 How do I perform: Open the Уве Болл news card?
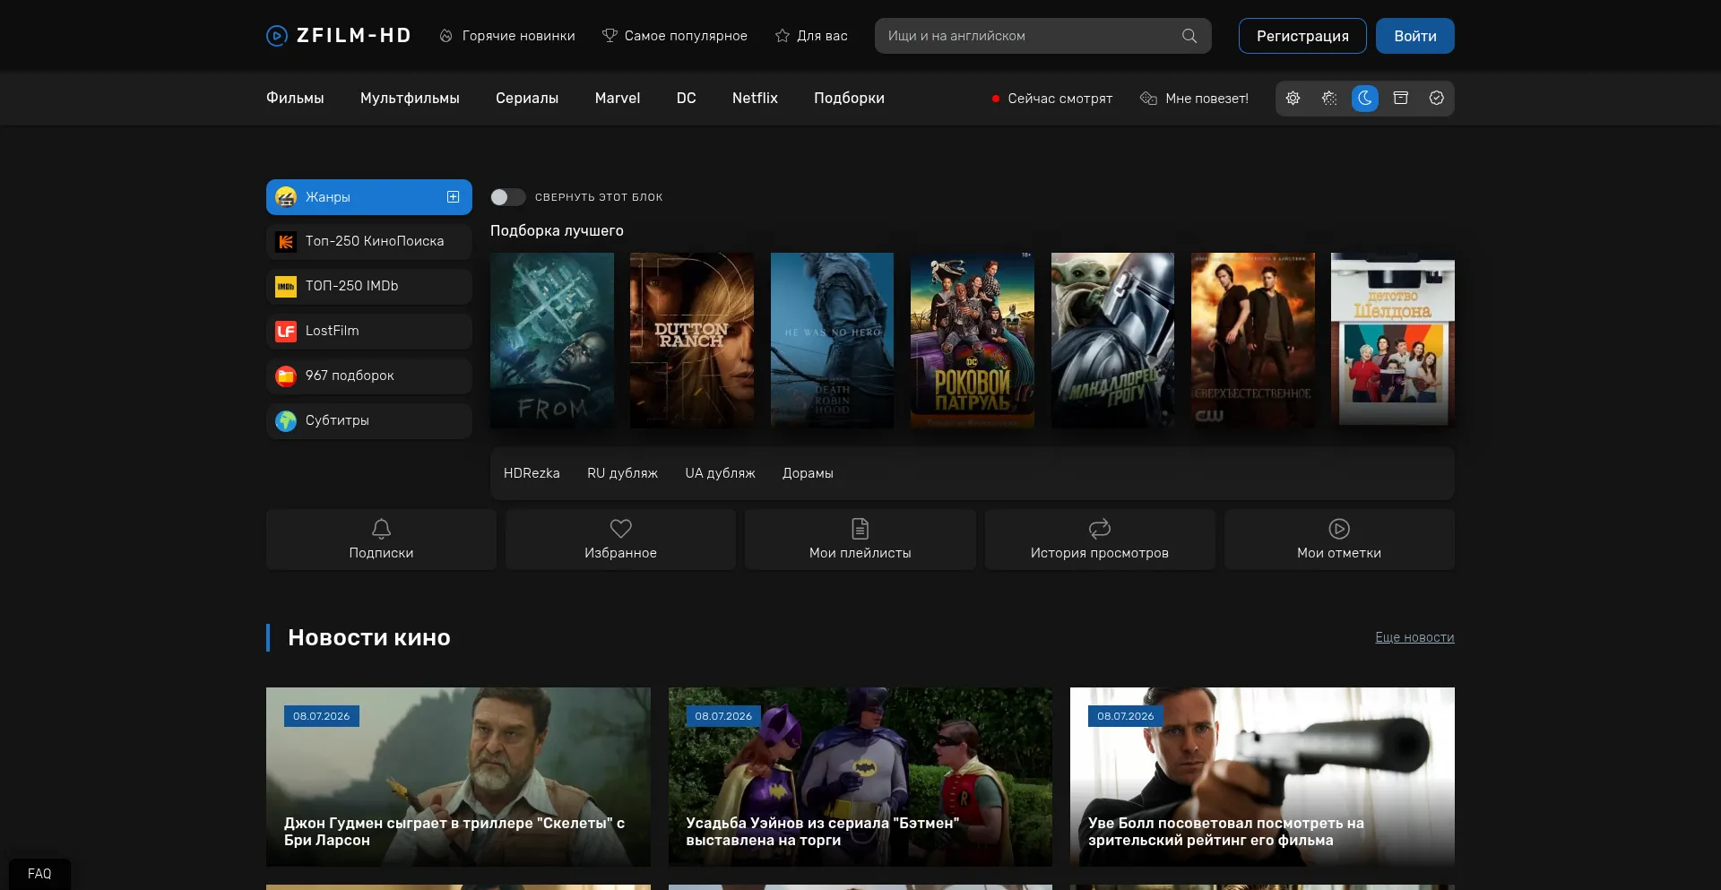coord(1262,777)
